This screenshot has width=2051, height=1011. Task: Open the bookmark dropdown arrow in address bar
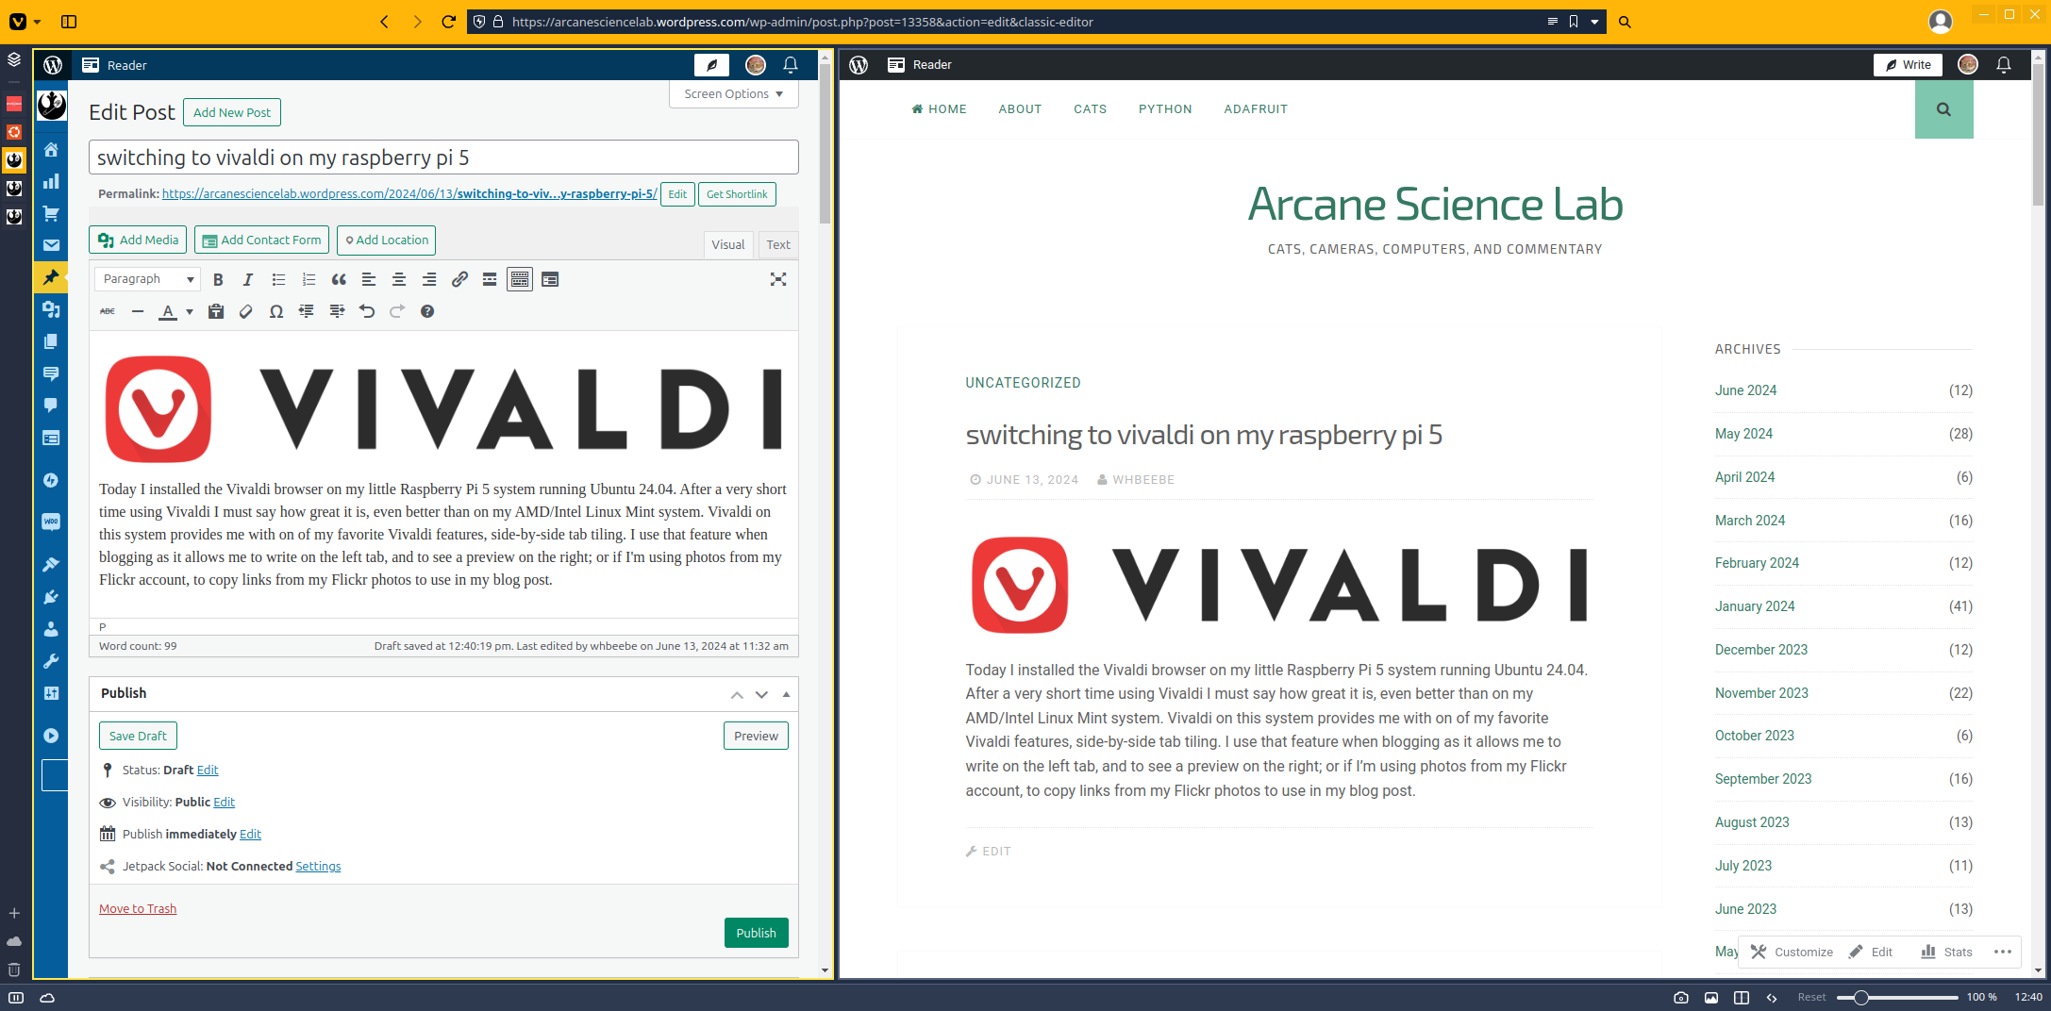pos(1595,22)
